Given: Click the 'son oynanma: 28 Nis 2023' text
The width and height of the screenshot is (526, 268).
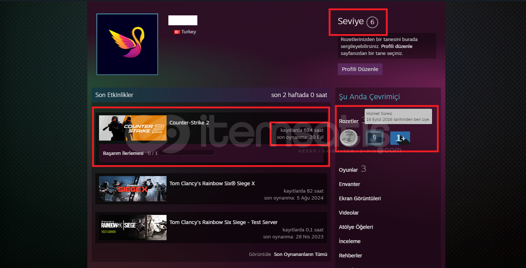Looking at the screenshot, I should [x=293, y=237].
